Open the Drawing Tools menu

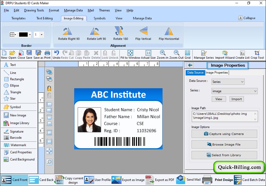(x=34, y=10)
